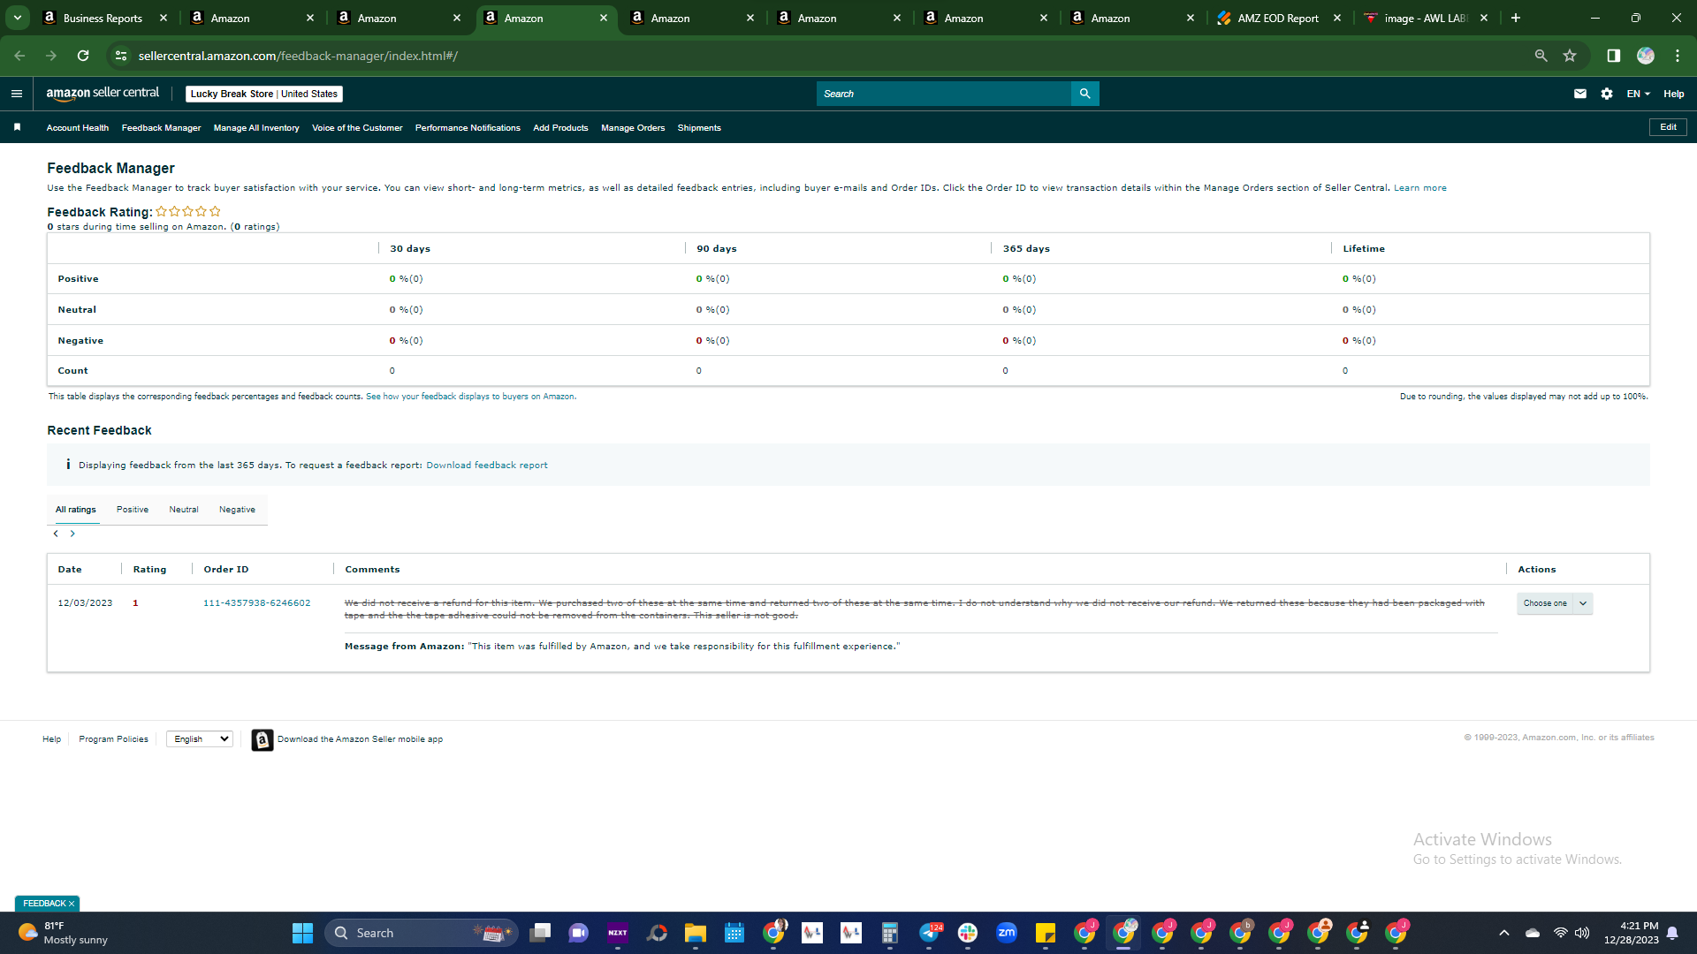The height and width of the screenshot is (954, 1697).
Task: Open the Windows notification bell
Action: [1672, 933]
